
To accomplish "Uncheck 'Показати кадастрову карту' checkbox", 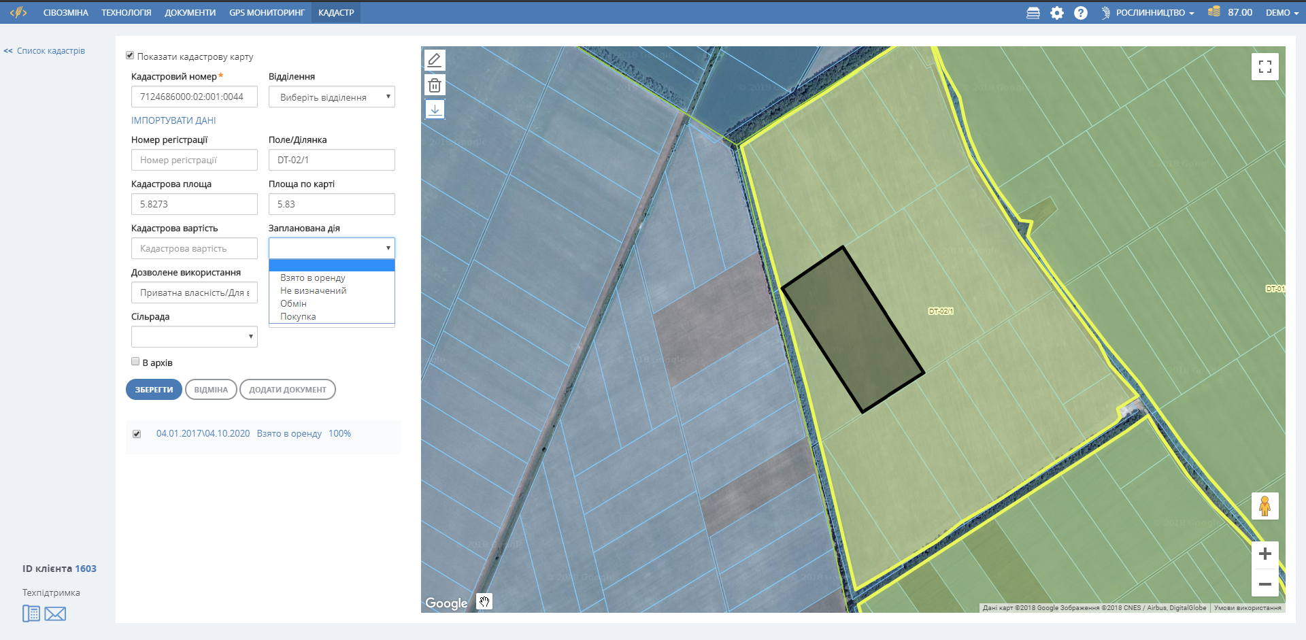I will [x=130, y=56].
